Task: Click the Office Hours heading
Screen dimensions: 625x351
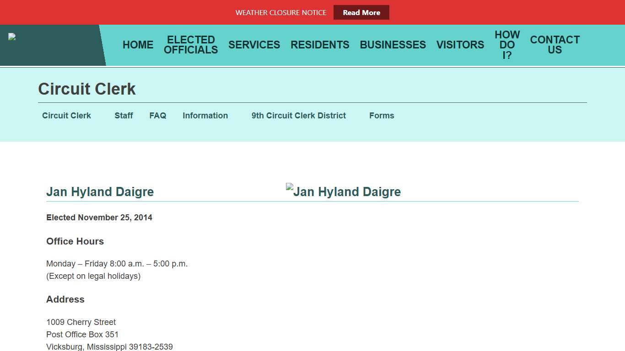Action: [75, 241]
